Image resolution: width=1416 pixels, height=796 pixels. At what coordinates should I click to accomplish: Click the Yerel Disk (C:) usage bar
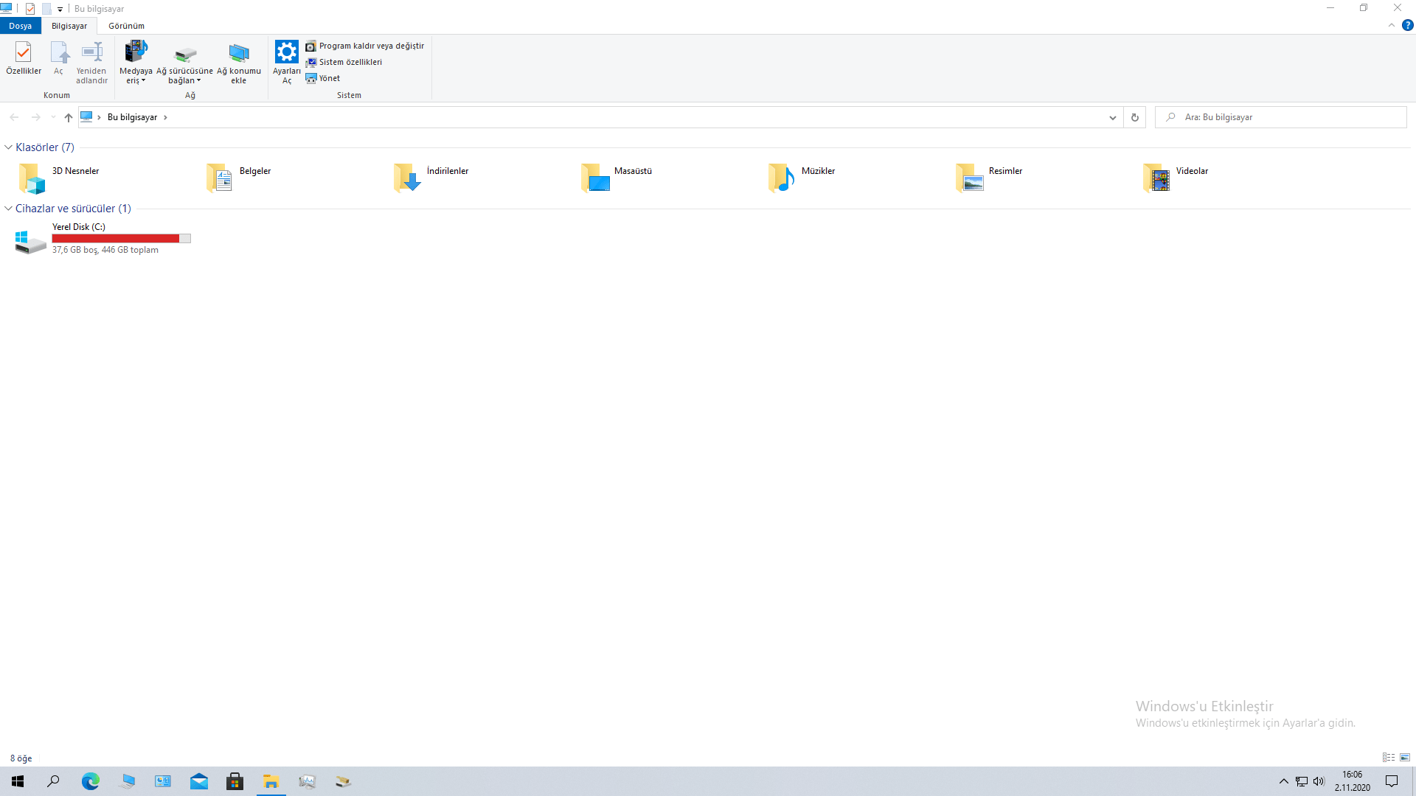121,238
